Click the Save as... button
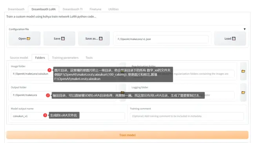This screenshot has height=143, width=259. pos(94,39)
